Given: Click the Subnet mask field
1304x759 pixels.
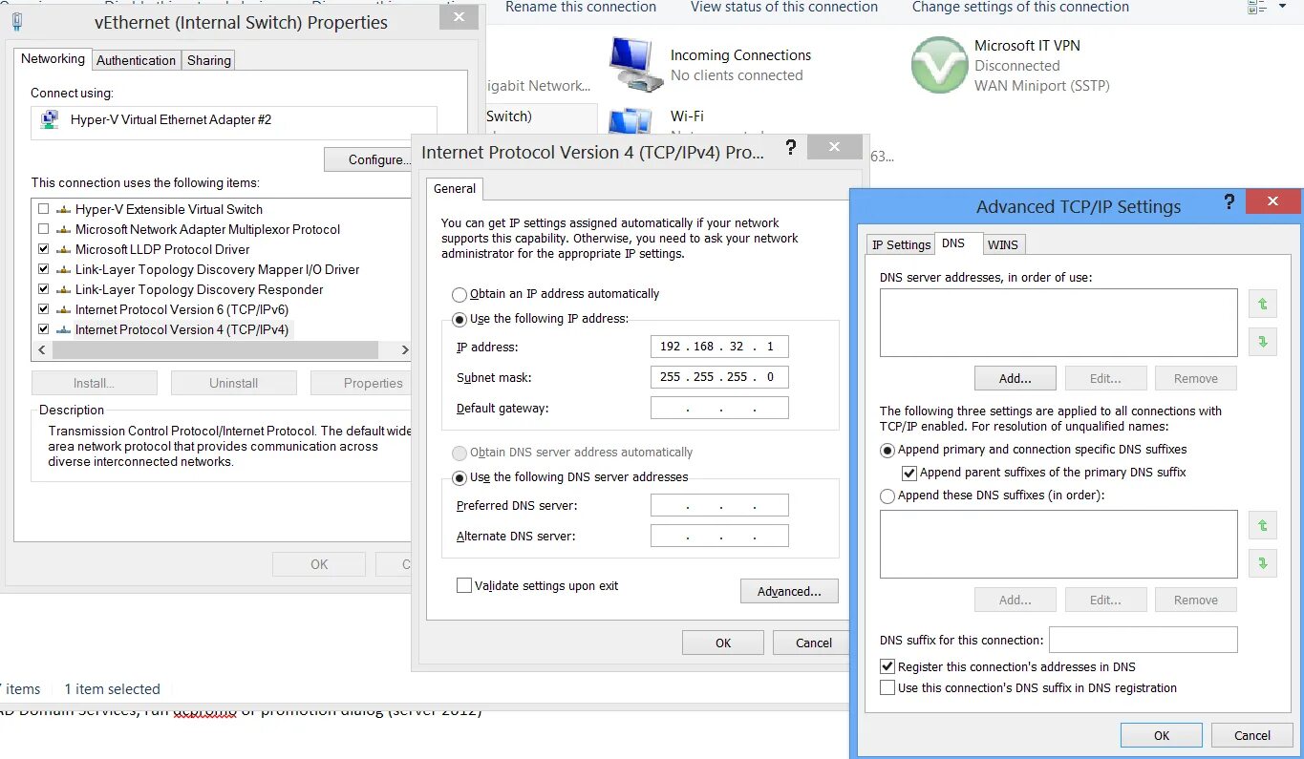Looking at the screenshot, I should [x=719, y=377].
